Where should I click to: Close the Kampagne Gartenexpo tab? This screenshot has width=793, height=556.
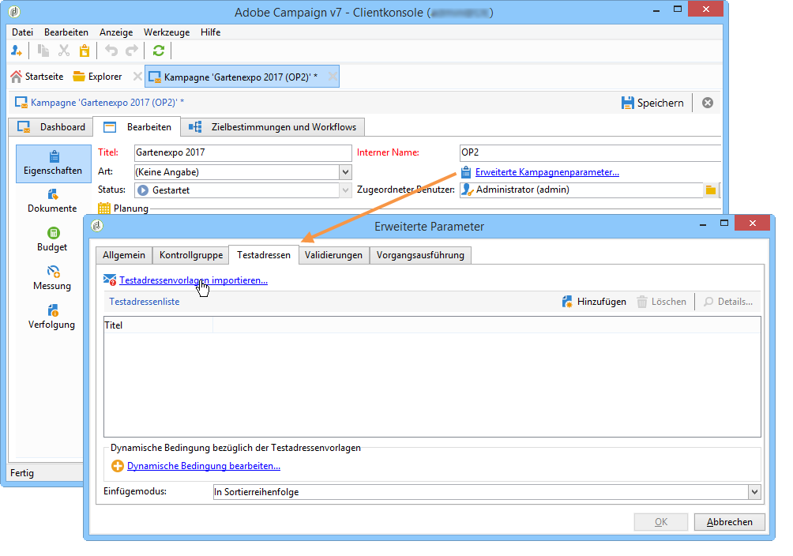coord(333,77)
